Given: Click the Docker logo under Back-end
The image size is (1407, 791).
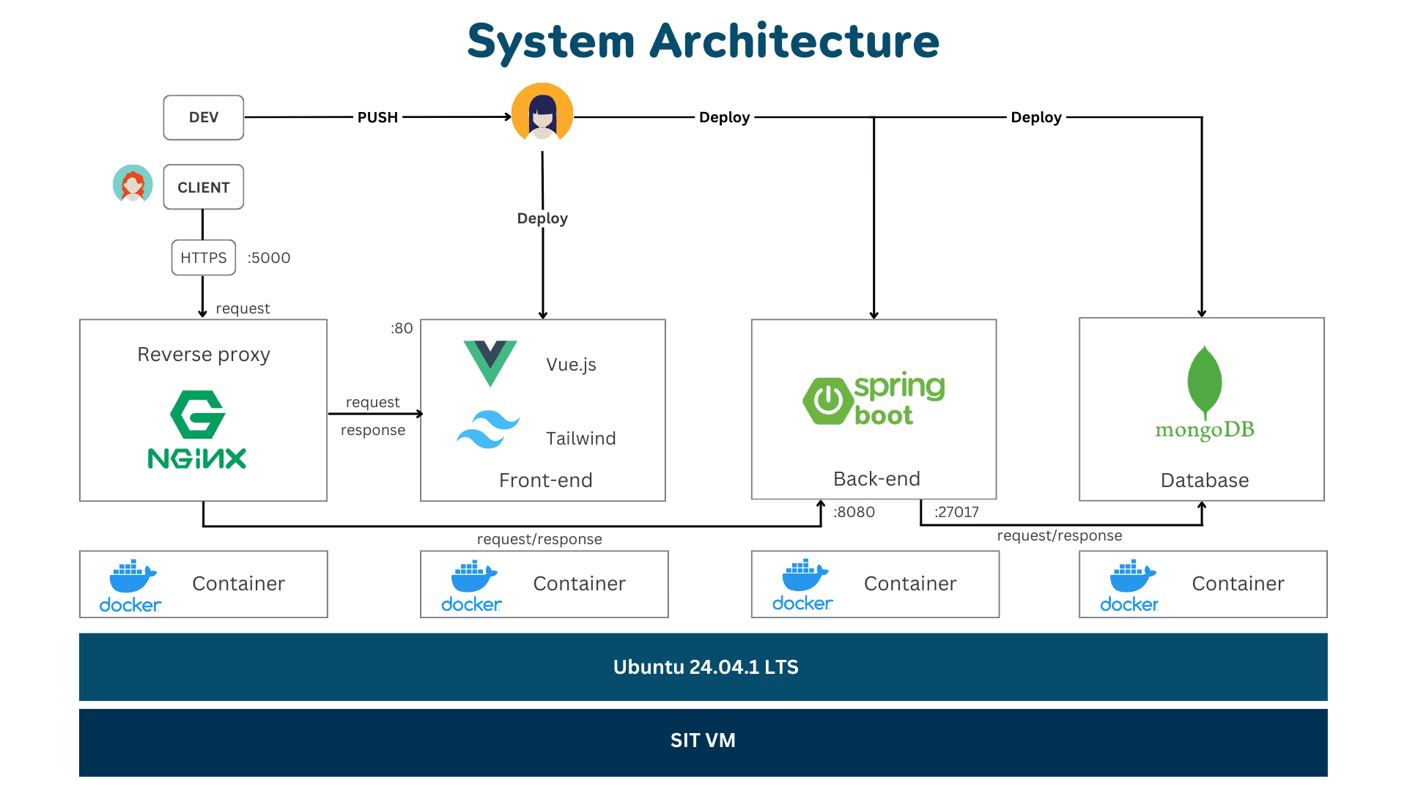Looking at the screenshot, I should click(803, 584).
